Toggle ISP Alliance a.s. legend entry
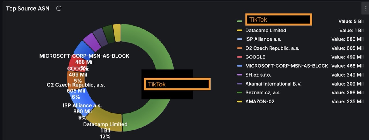The height and width of the screenshot is (140, 369). point(263,39)
